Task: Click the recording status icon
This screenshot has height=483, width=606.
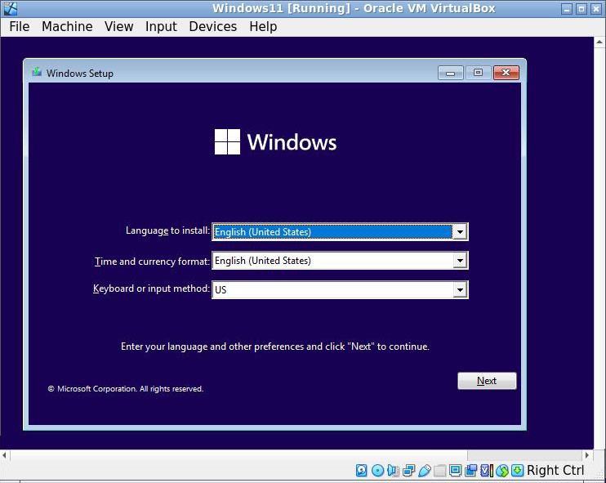Action: [470, 470]
